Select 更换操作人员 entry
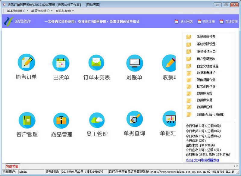The image size is (241, 176). [x=206, y=52]
